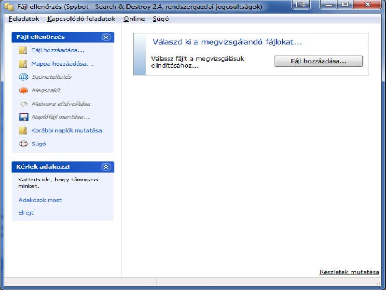This screenshot has width=386, height=290.
Task: Collapse the Fájl ellenőrzés panel
Action: coord(106,37)
